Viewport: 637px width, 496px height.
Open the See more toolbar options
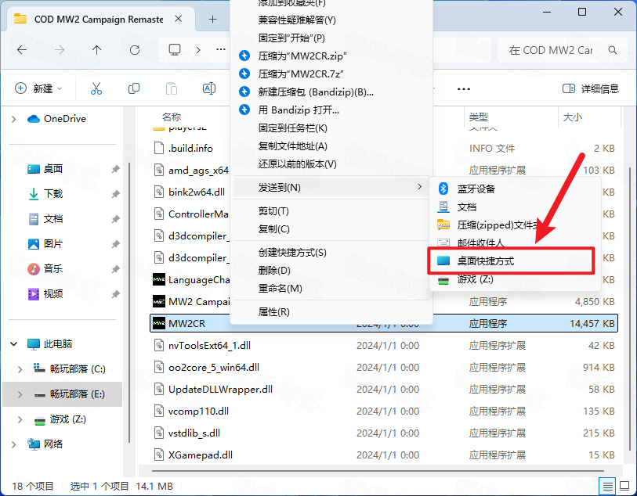pyautogui.click(x=464, y=89)
